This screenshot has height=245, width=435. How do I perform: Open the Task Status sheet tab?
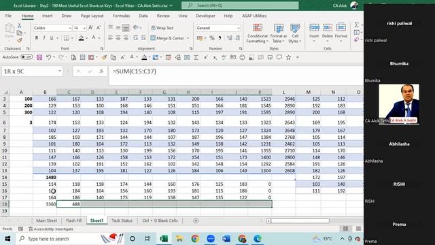(x=122, y=220)
